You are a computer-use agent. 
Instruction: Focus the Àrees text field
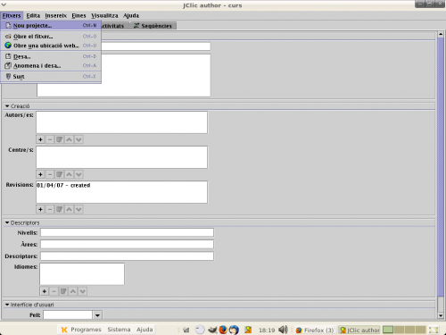[127, 245]
